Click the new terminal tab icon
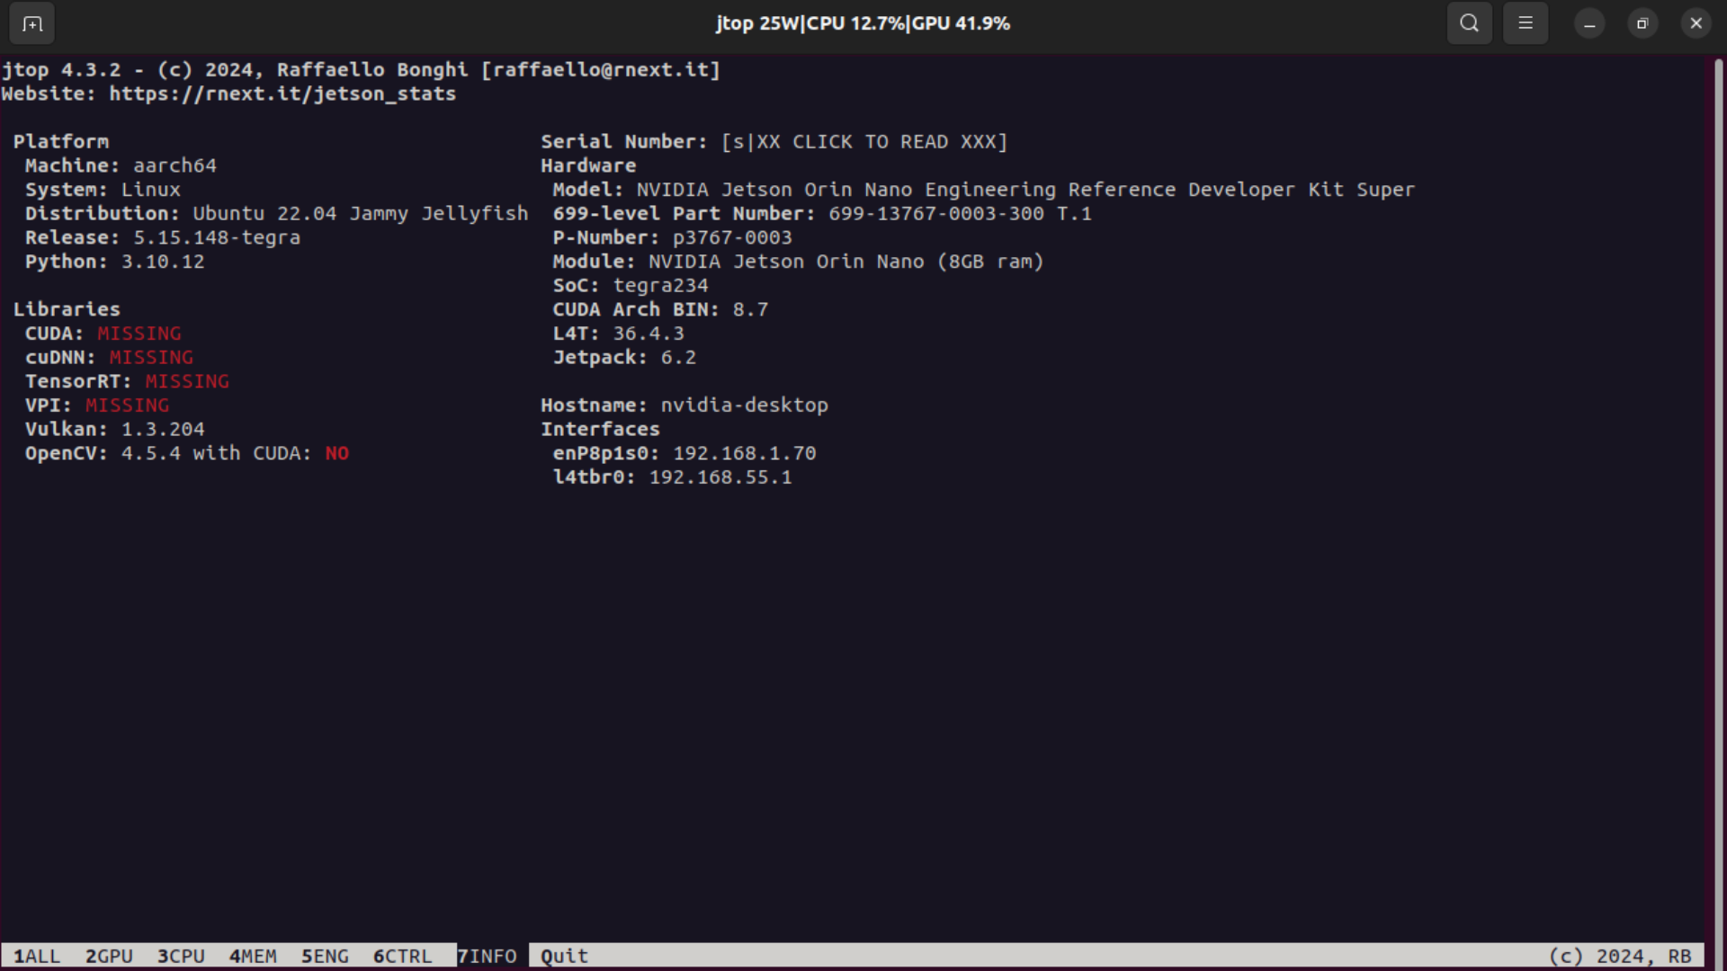 coord(32,24)
